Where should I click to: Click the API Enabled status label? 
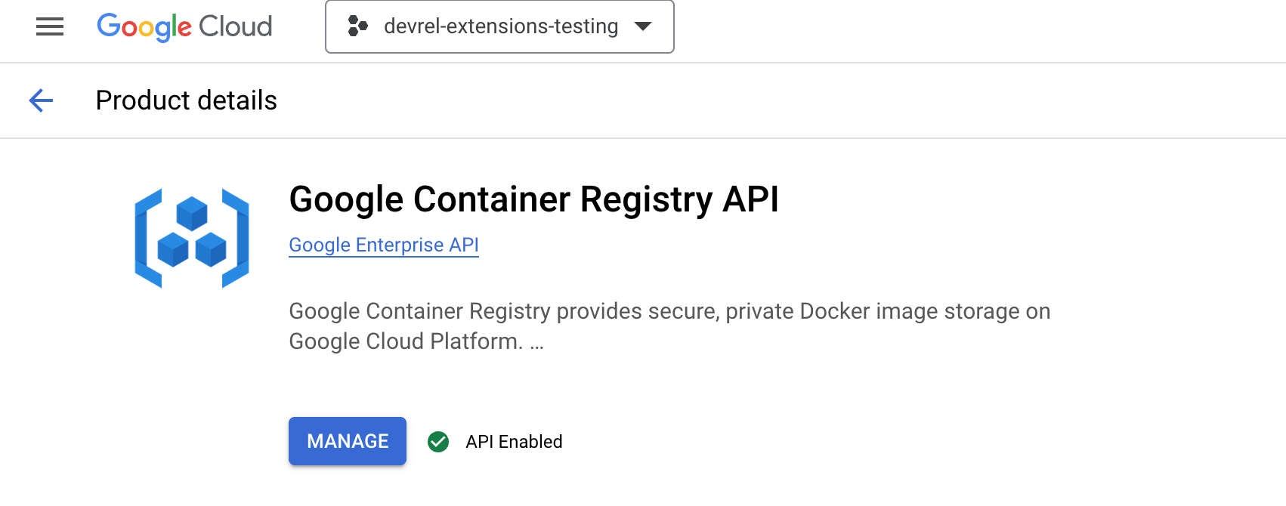514,442
